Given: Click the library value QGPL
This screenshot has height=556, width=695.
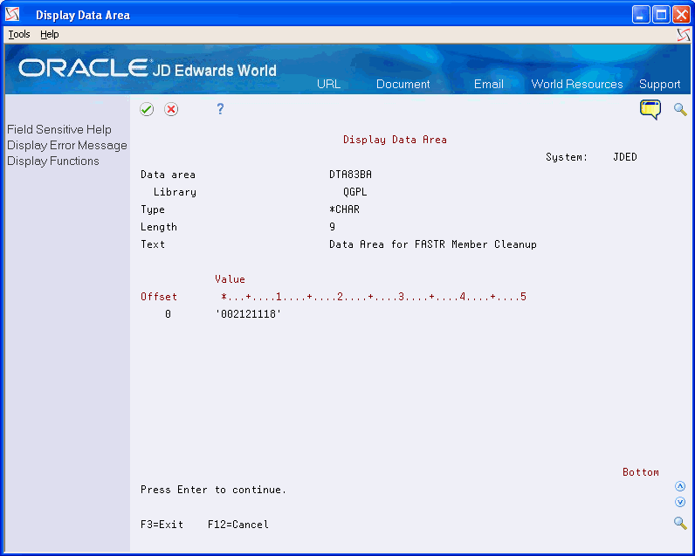Looking at the screenshot, I should (355, 192).
